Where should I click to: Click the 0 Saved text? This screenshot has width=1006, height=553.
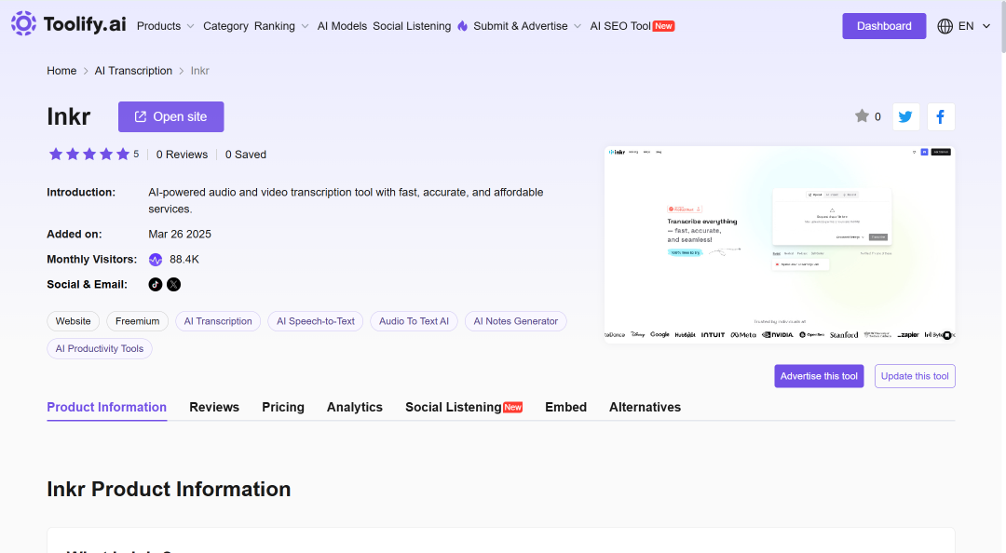246,155
